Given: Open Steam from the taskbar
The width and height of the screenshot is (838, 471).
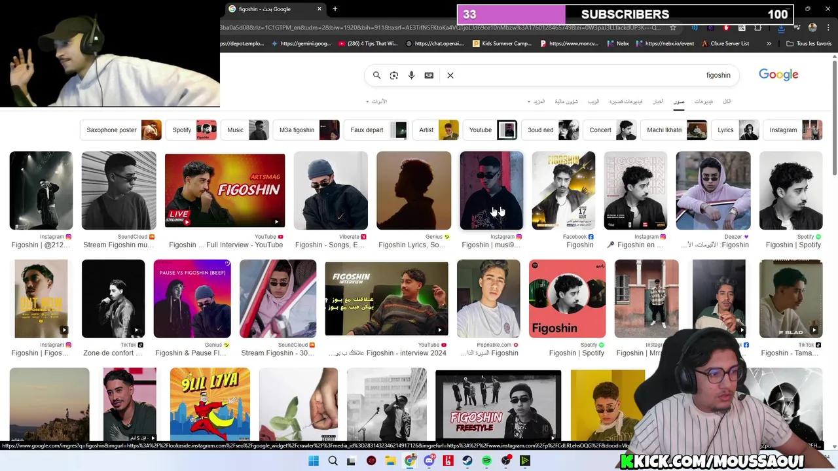Looking at the screenshot, I should [467, 461].
